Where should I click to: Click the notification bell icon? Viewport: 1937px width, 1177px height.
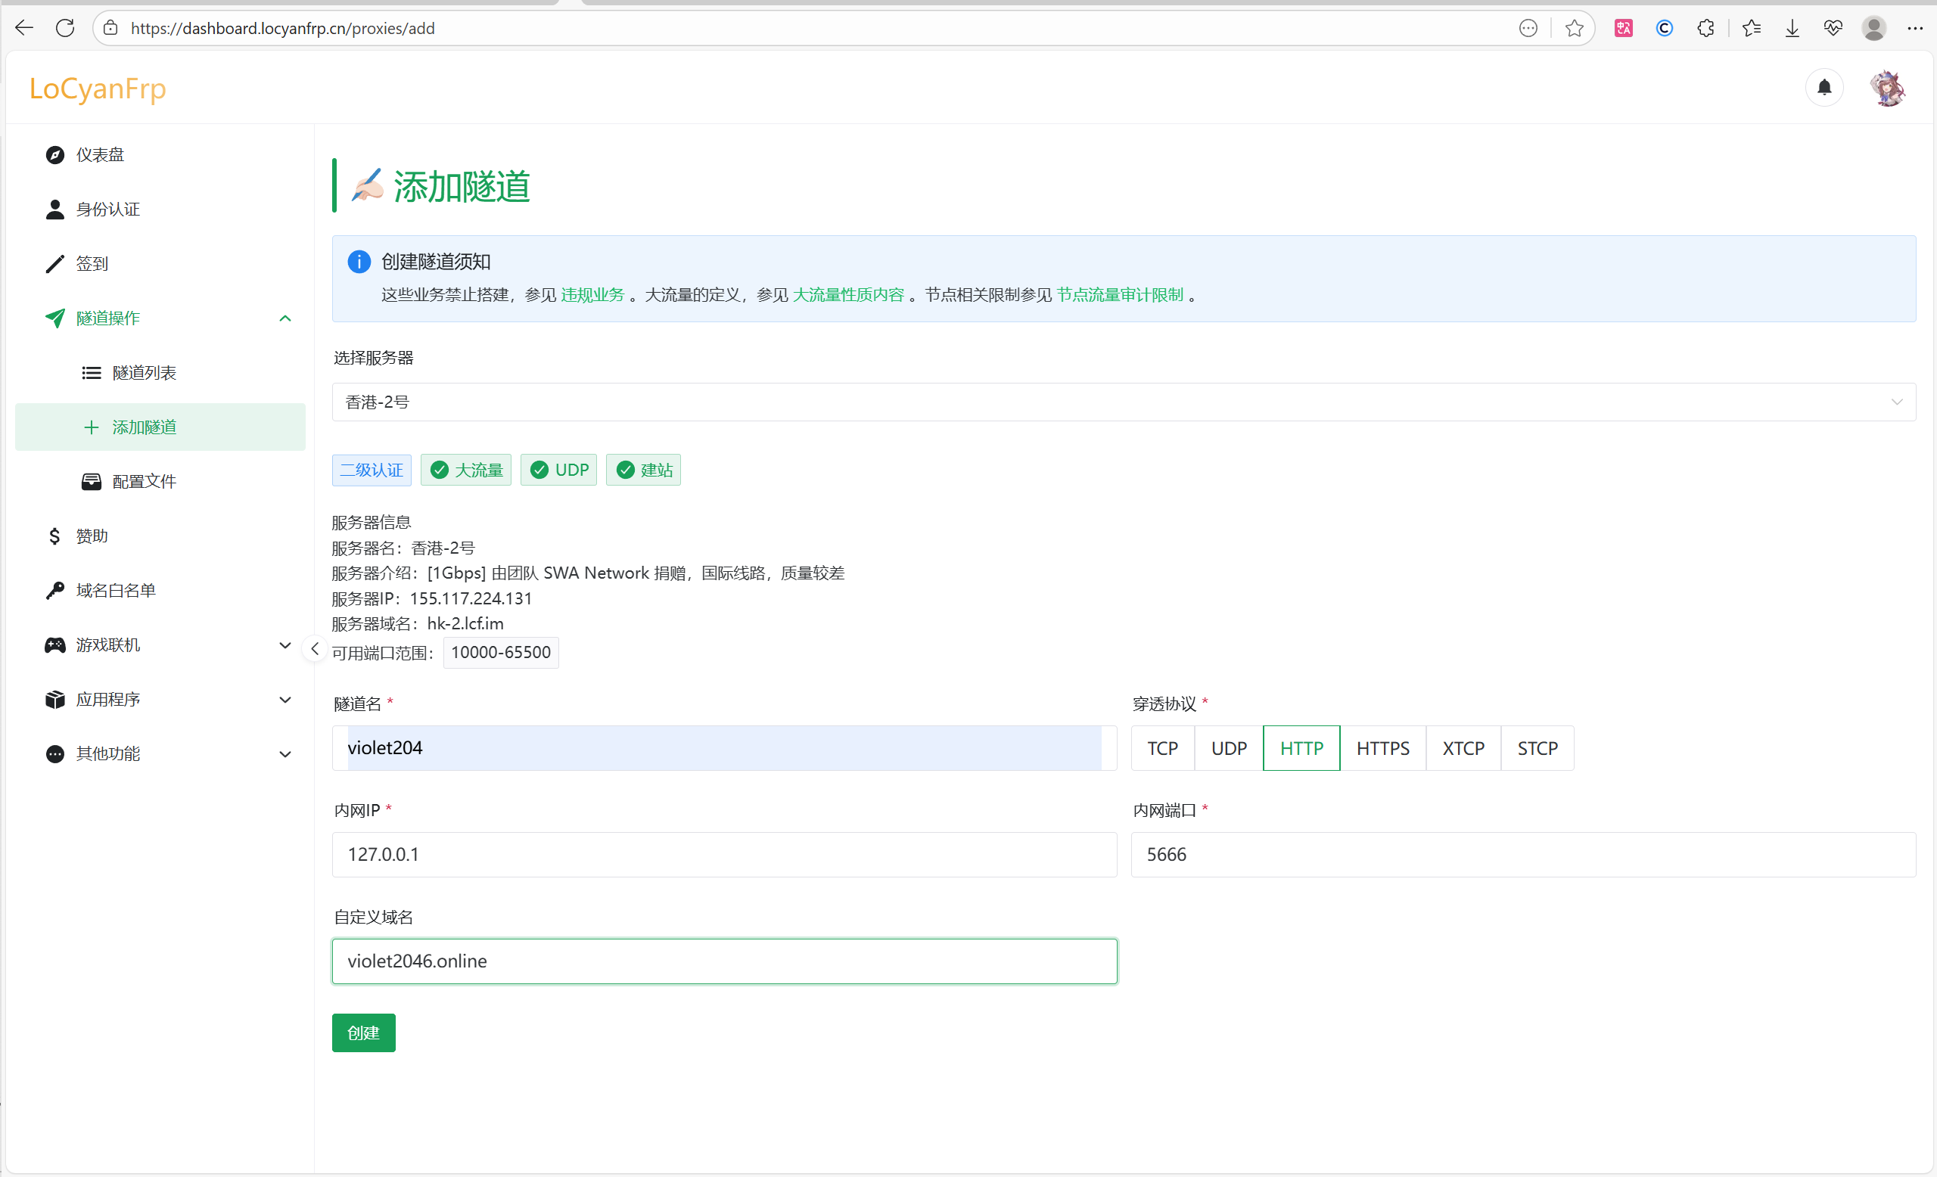[1824, 87]
